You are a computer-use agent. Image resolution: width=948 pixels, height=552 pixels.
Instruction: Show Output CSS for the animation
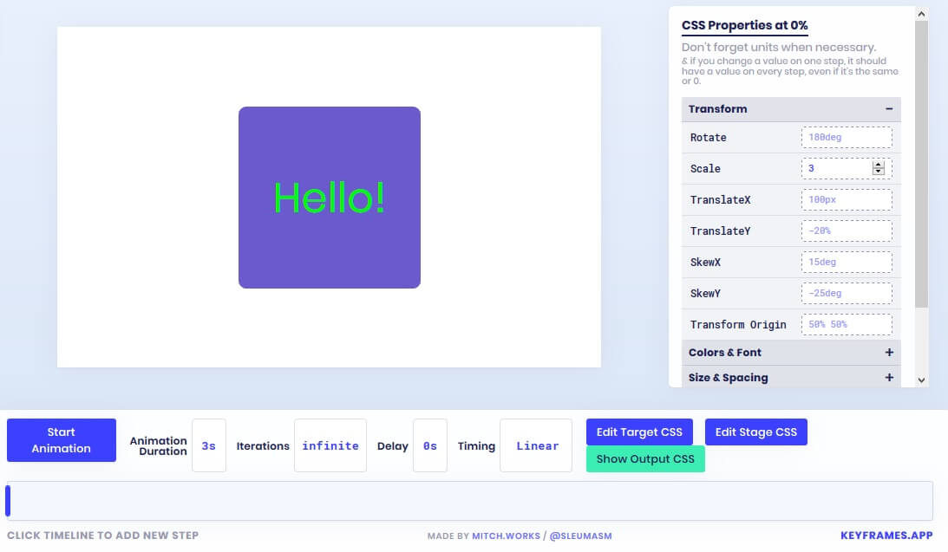pyautogui.click(x=645, y=458)
